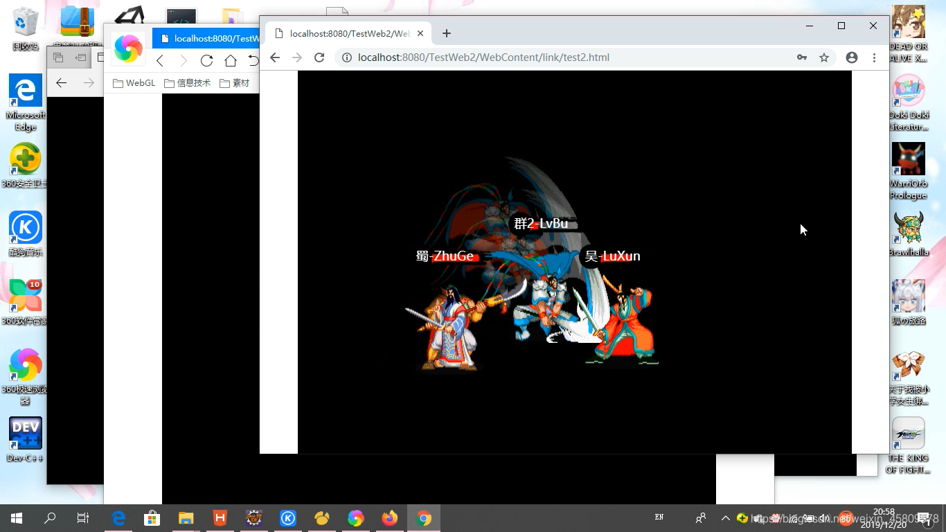The image size is (946, 532).
Task: Go back in the 360 browser window
Action: [x=160, y=60]
